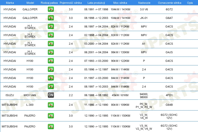
Task: Click the Opis column header
Action: (190, 3)
